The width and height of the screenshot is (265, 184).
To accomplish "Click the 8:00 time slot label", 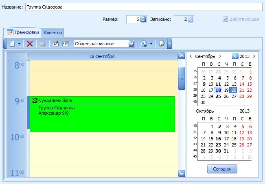I will pos(19,65).
